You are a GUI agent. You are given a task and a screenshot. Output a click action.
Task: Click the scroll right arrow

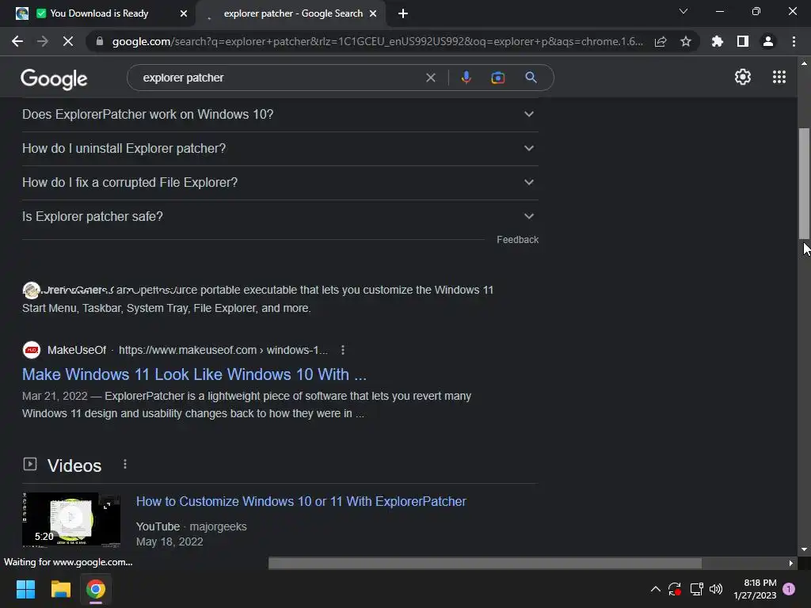(791, 563)
